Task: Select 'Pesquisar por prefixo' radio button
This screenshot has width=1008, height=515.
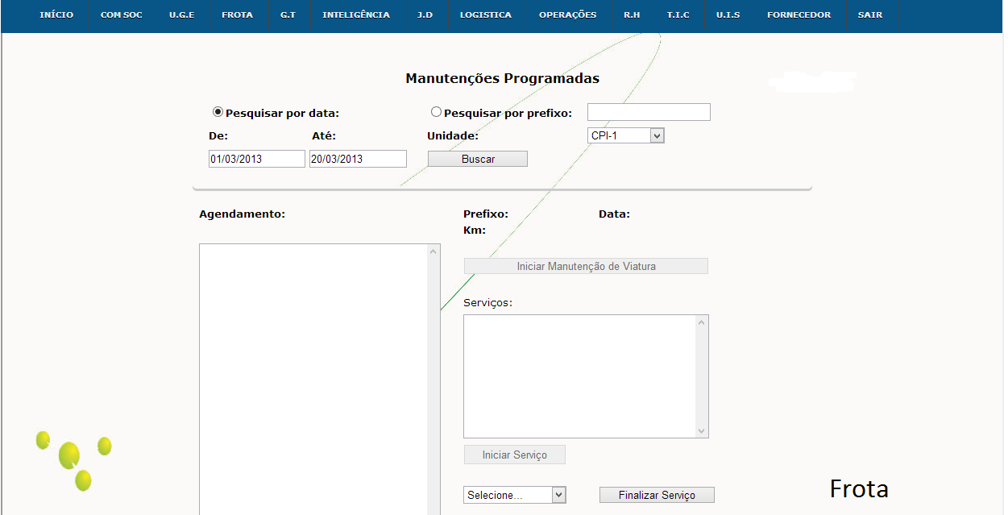Action: point(437,113)
